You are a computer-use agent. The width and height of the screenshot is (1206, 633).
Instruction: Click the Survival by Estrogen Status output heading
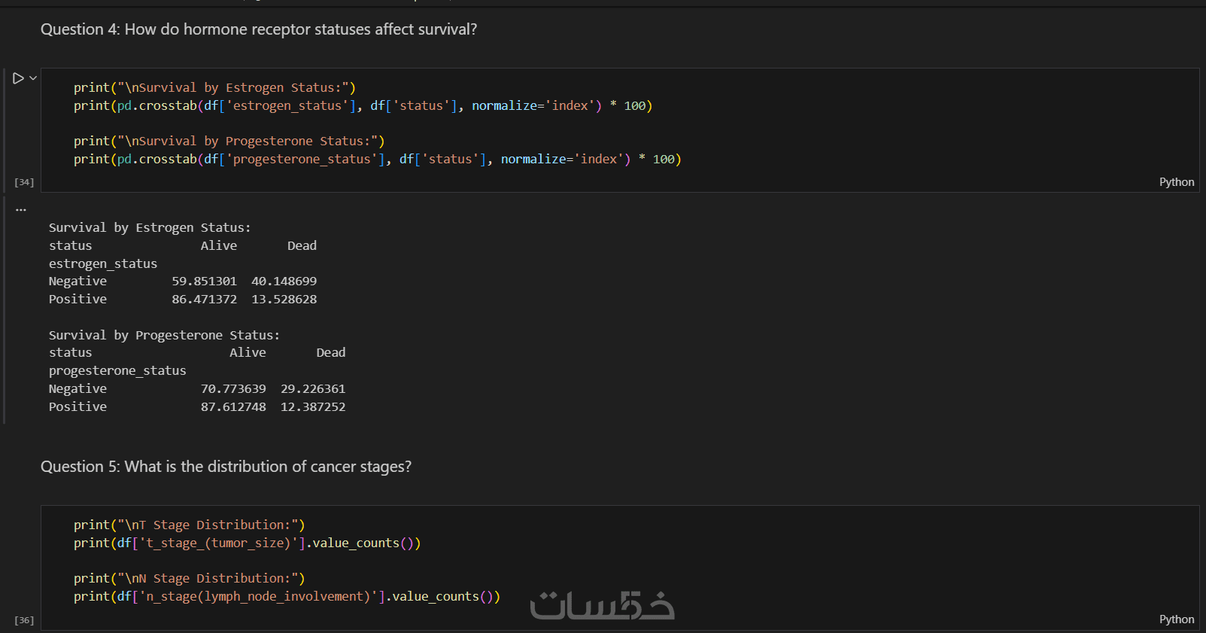point(150,227)
